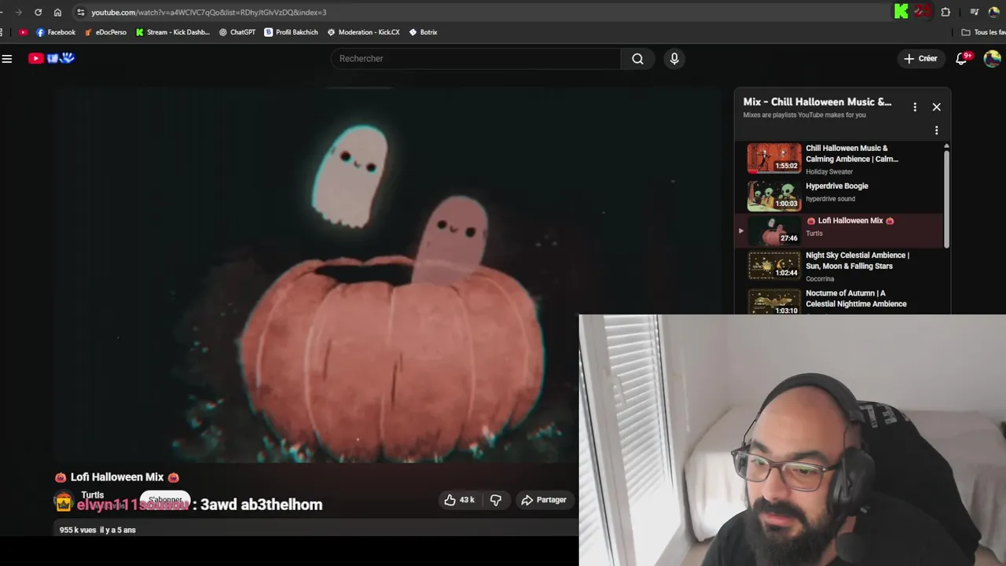The height and width of the screenshot is (566, 1006).
Task: Click the Partager share button
Action: click(543, 500)
